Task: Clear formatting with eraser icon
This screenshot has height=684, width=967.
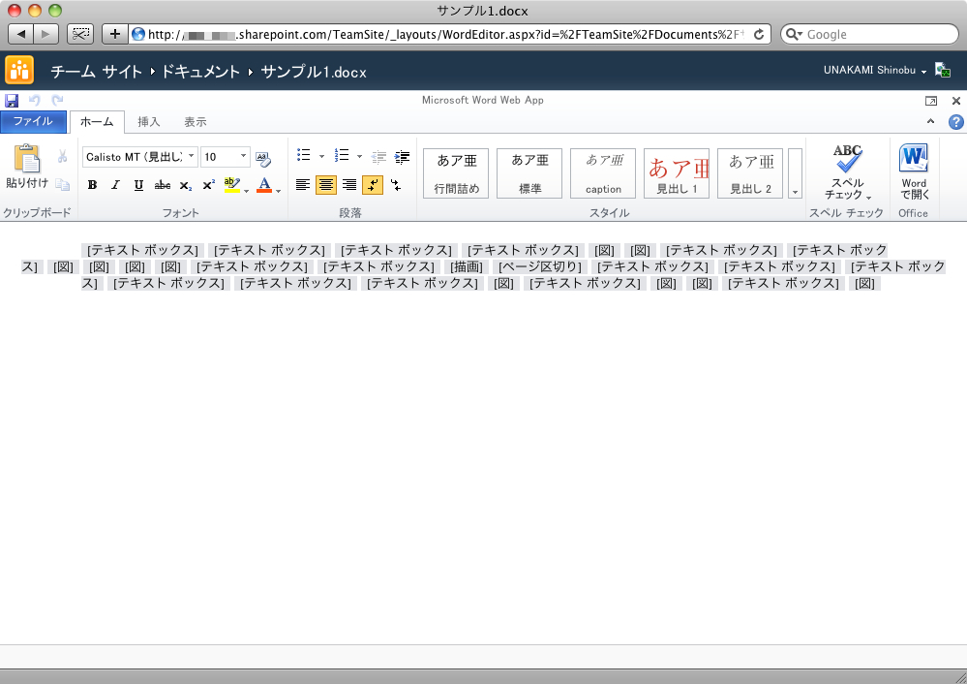Action: (x=263, y=159)
